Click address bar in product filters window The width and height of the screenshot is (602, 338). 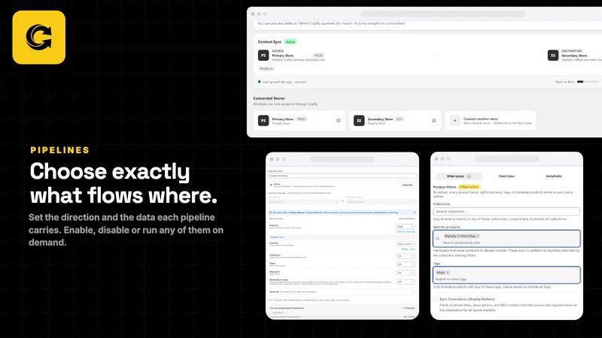(x=506, y=158)
